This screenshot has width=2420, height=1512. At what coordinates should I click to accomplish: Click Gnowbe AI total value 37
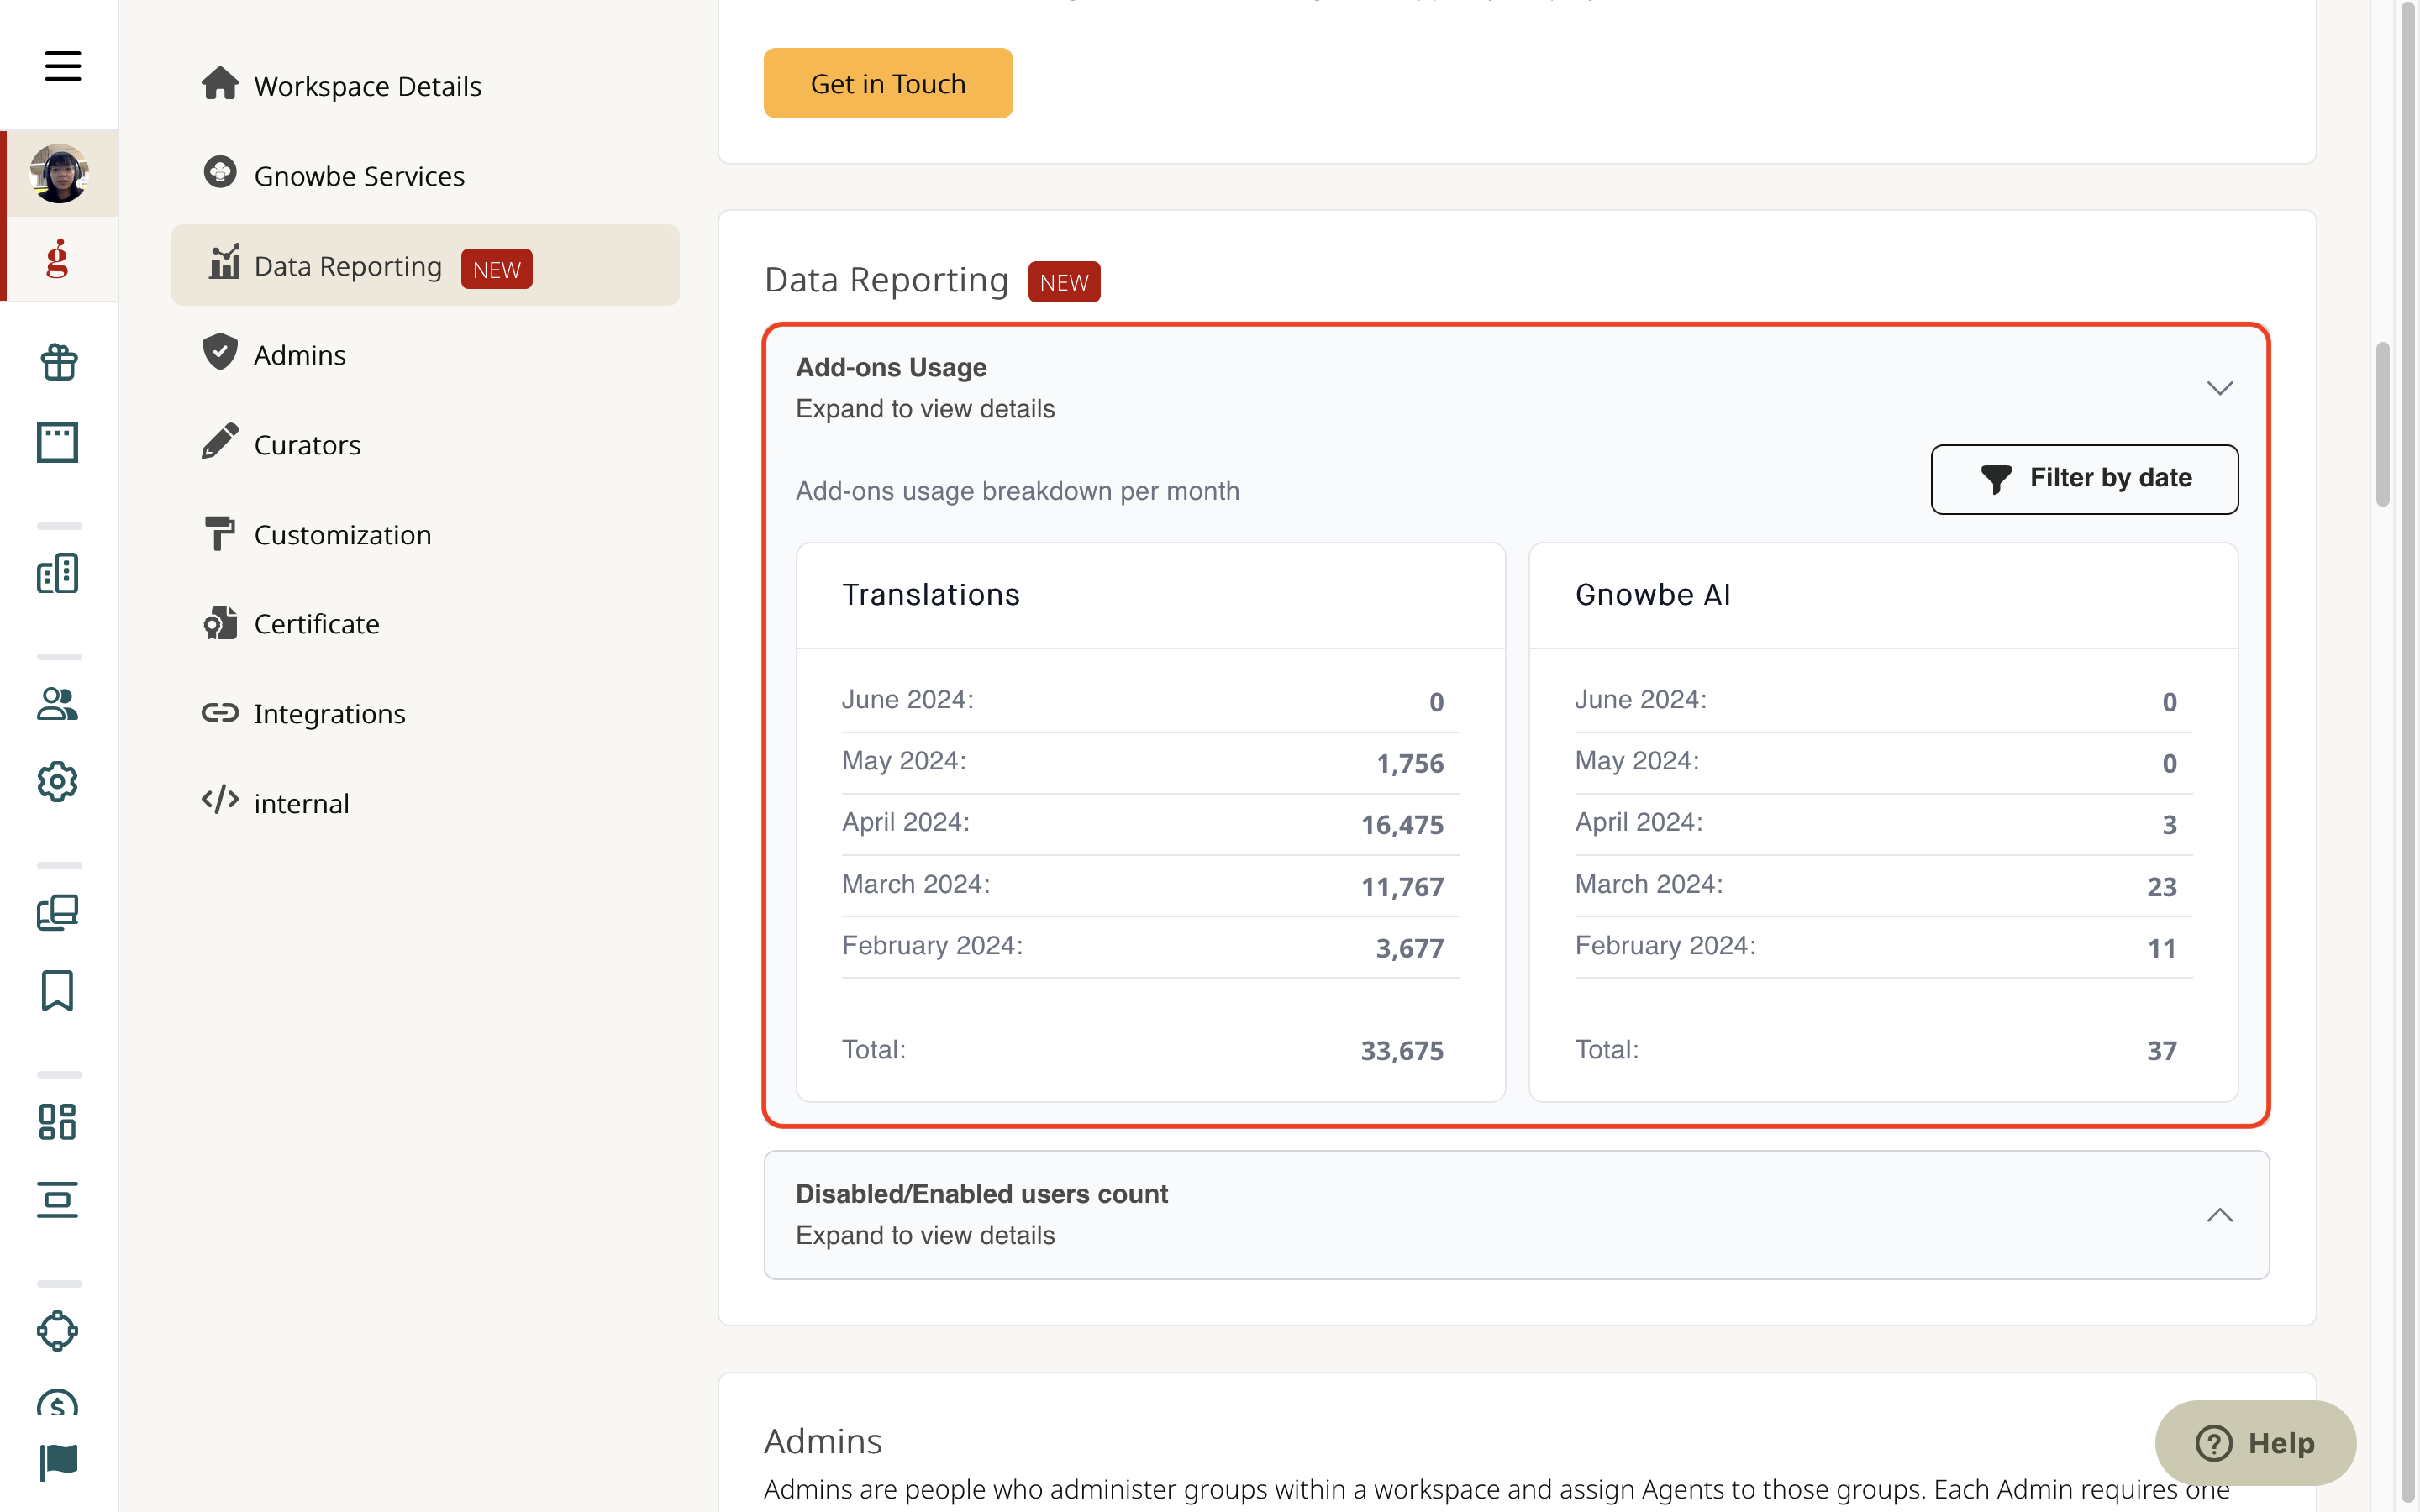pos(2161,1050)
